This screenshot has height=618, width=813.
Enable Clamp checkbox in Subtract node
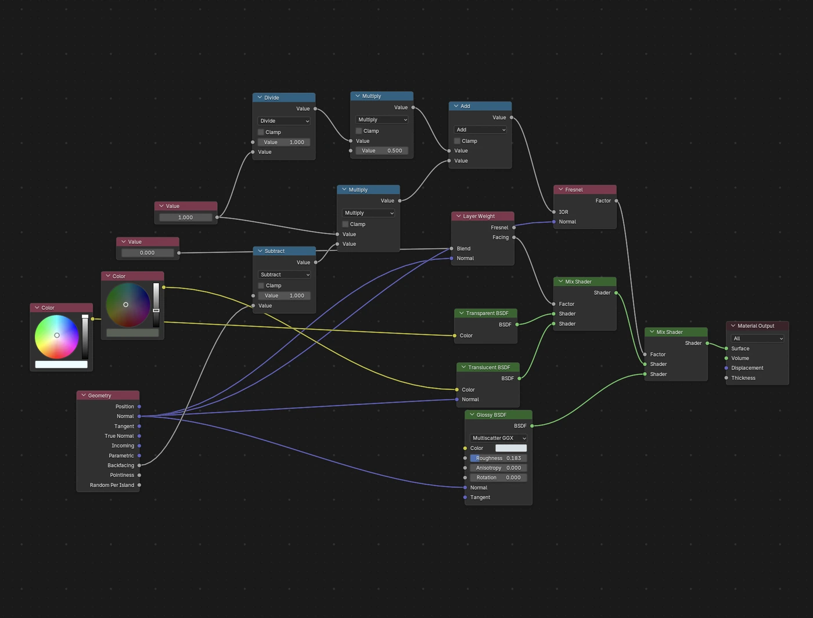(x=261, y=285)
